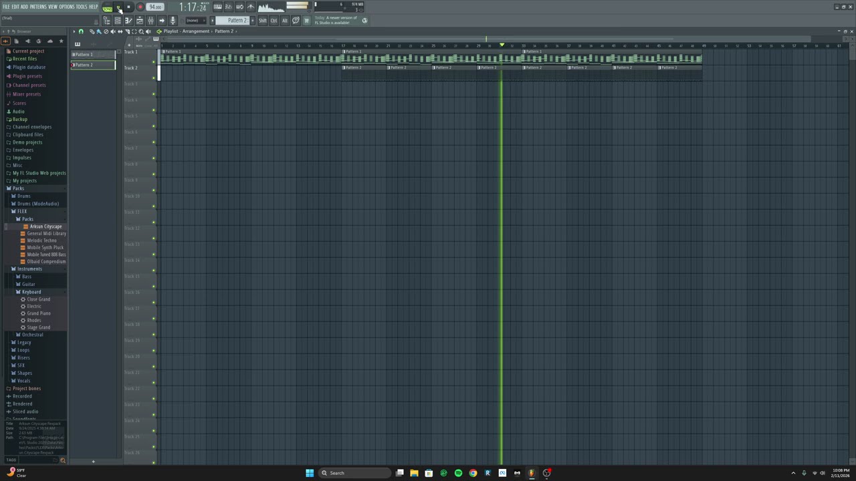Viewport: 856px width, 481px height.
Task: Select the Playback speaker tool in playlist
Action: [148, 31]
